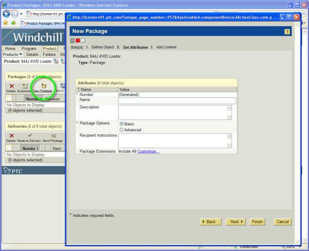Click Description text area scroll down arrow

[229, 117]
